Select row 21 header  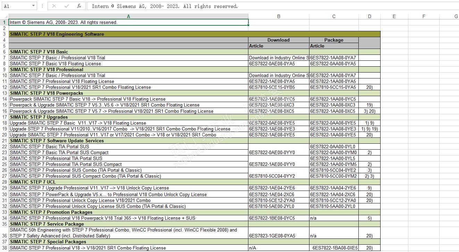4,141
